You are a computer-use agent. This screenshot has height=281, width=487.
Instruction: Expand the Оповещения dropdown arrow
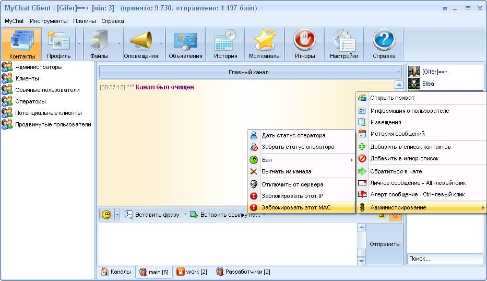coord(161,44)
